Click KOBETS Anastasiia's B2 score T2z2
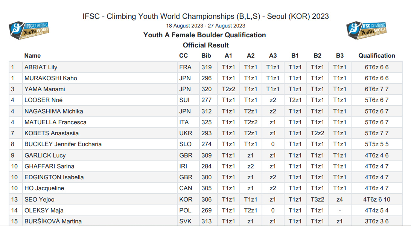 click(317, 133)
